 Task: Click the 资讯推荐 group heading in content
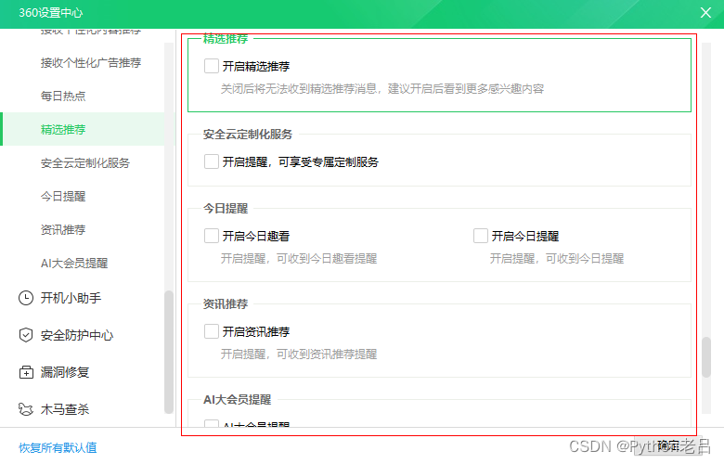click(x=226, y=303)
